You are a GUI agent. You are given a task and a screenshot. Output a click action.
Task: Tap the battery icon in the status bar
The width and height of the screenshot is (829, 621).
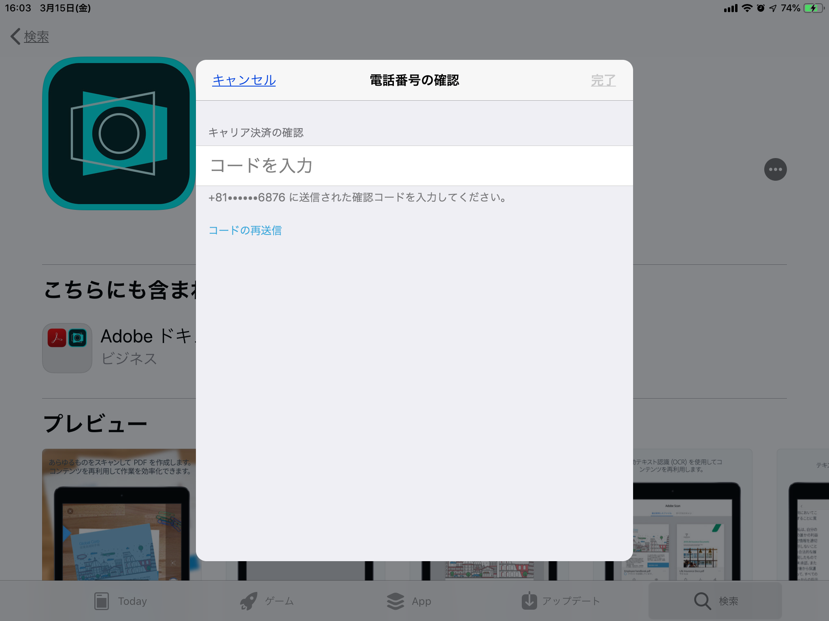pos(814,8)
